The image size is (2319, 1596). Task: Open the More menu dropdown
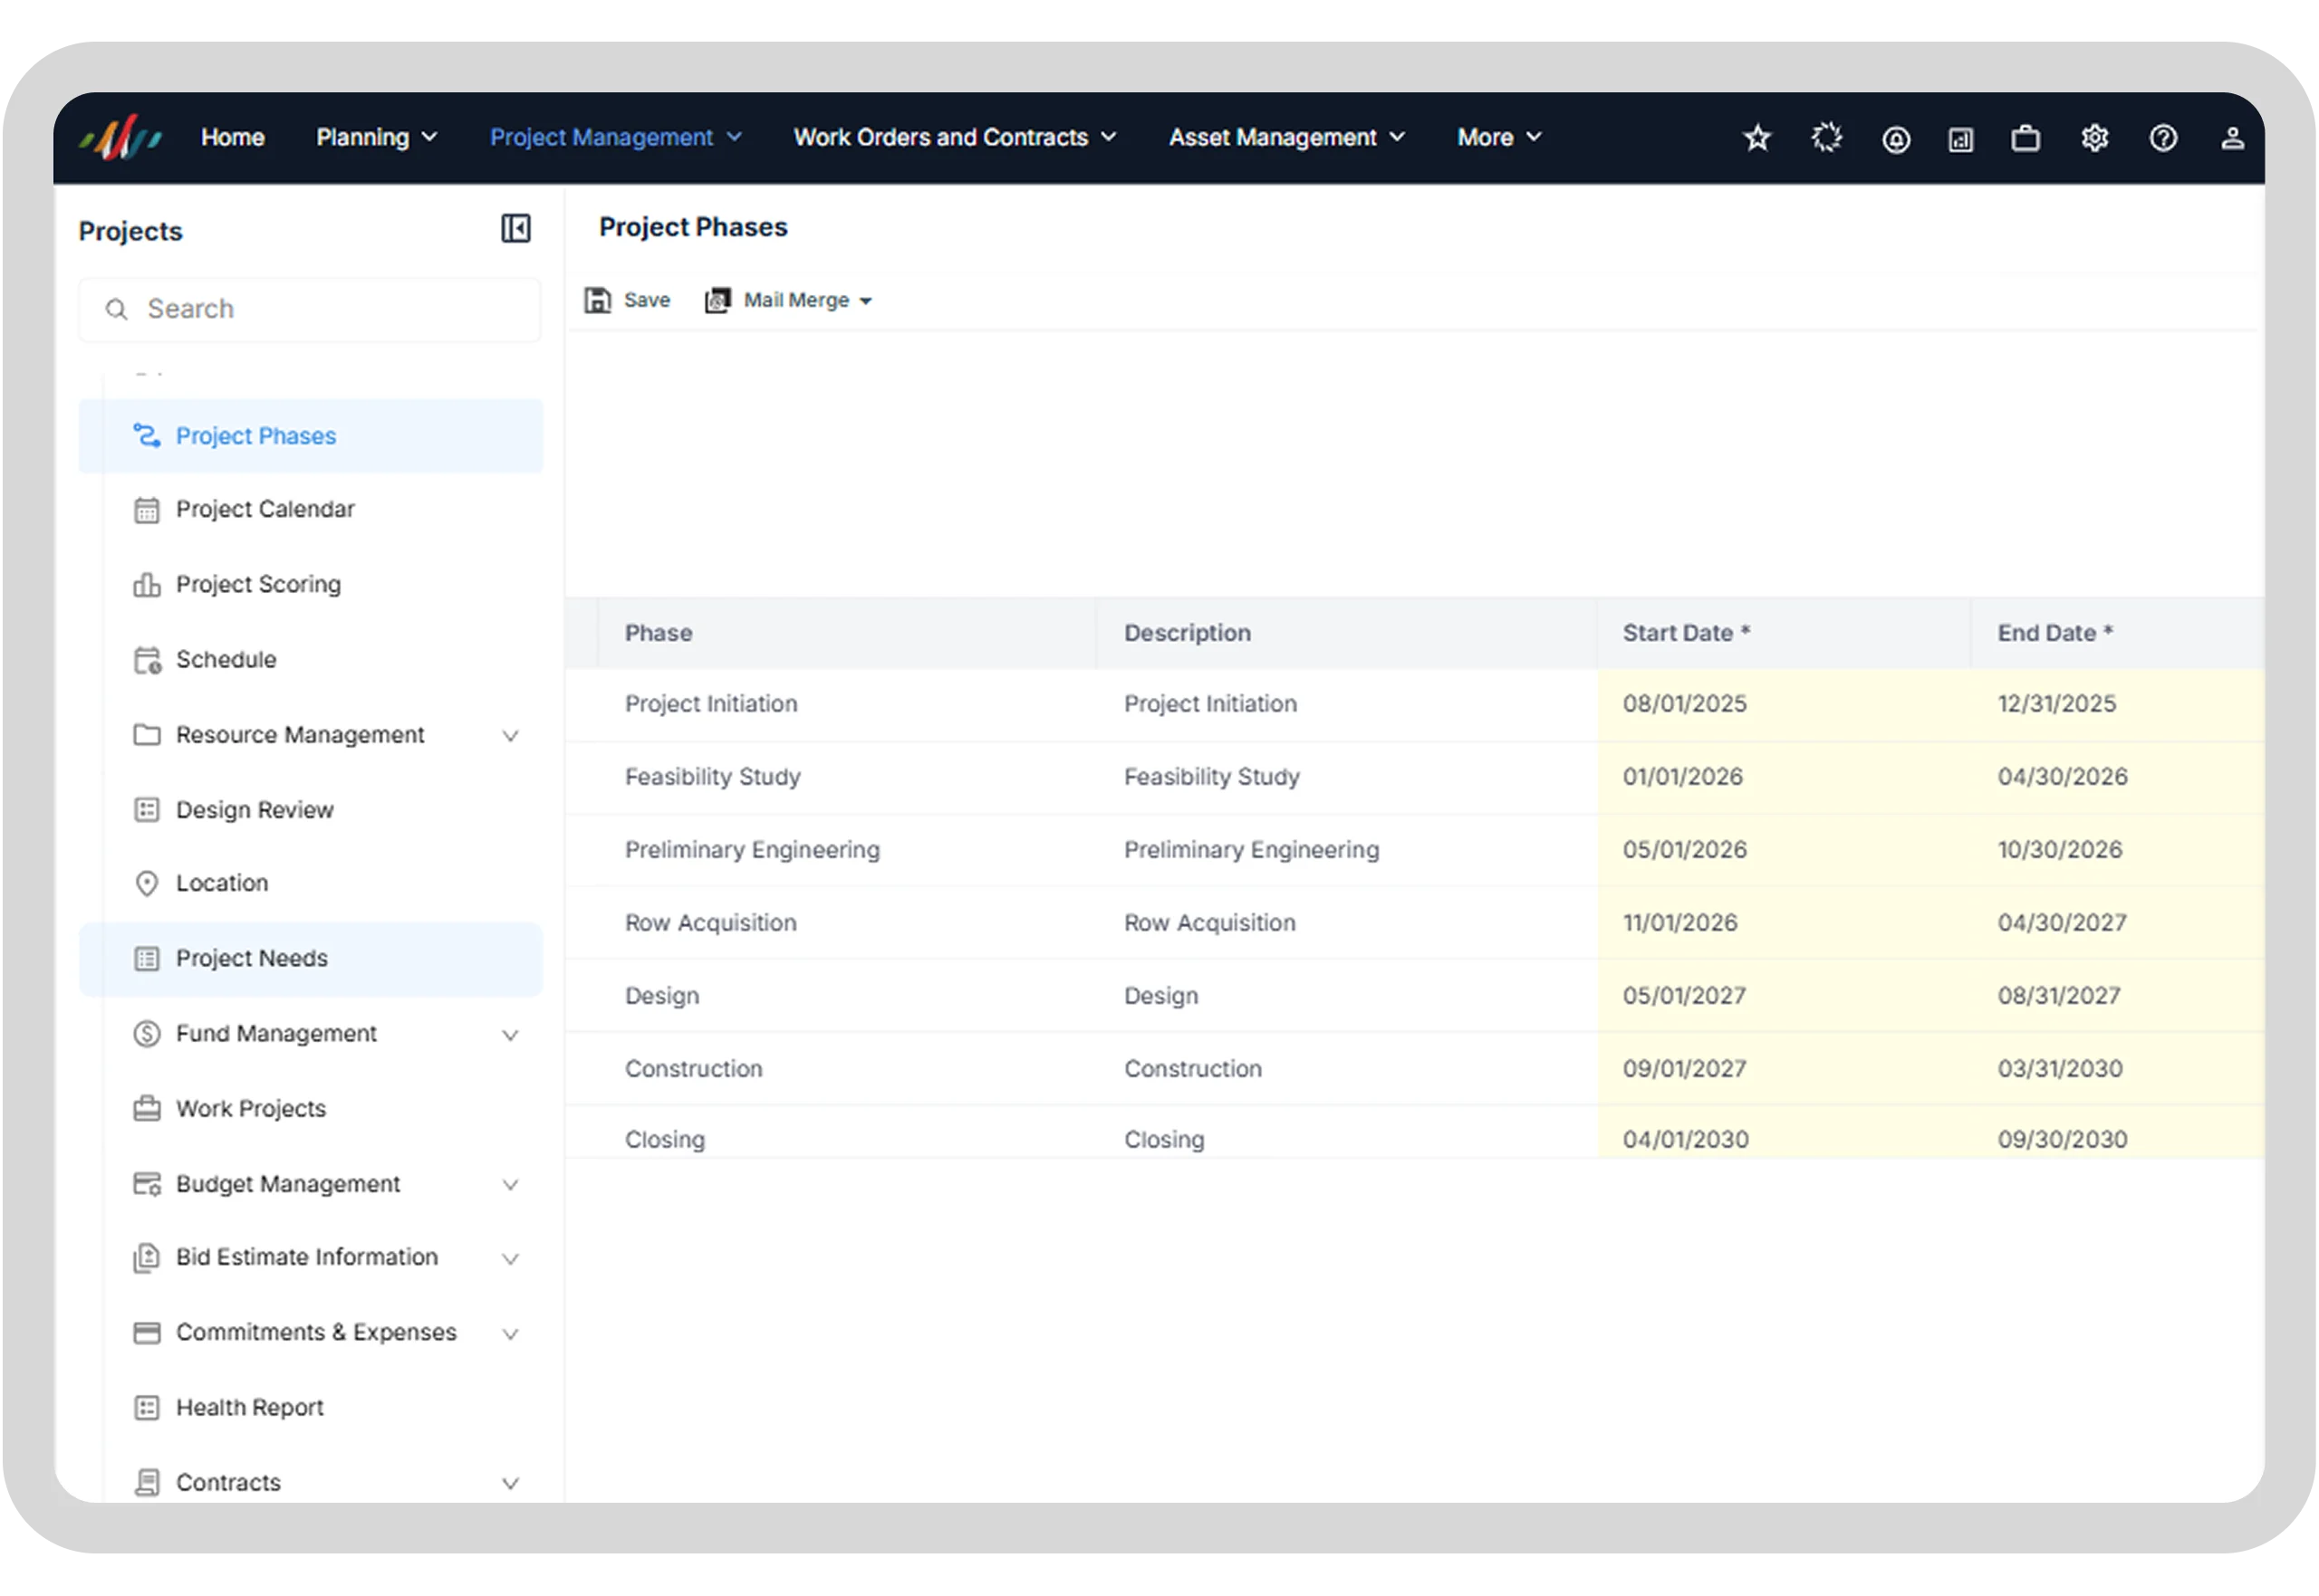pos(1498,137)
